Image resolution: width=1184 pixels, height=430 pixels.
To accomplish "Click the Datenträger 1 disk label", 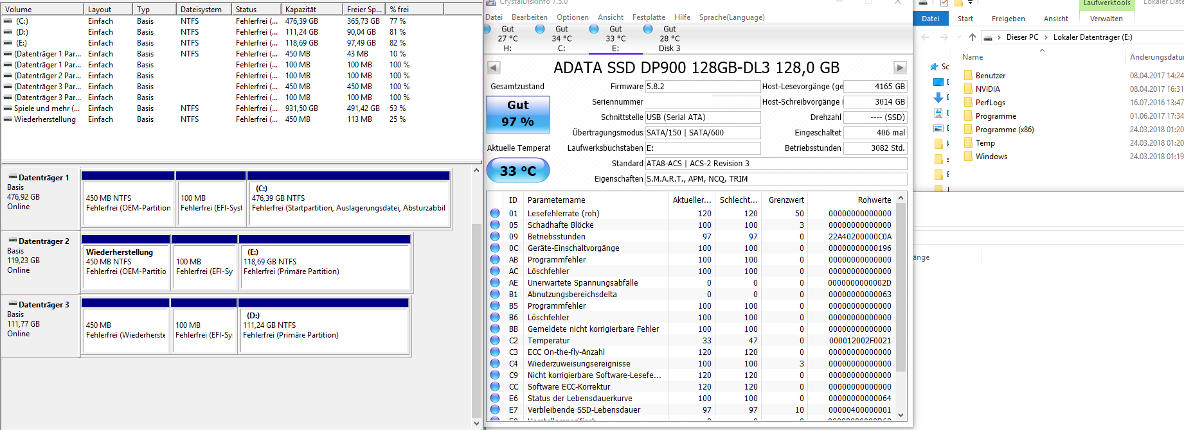I will point(44,178).
